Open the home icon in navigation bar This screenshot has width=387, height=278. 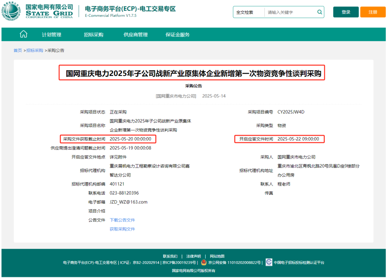pyautogui.click(x=23, y=34)
